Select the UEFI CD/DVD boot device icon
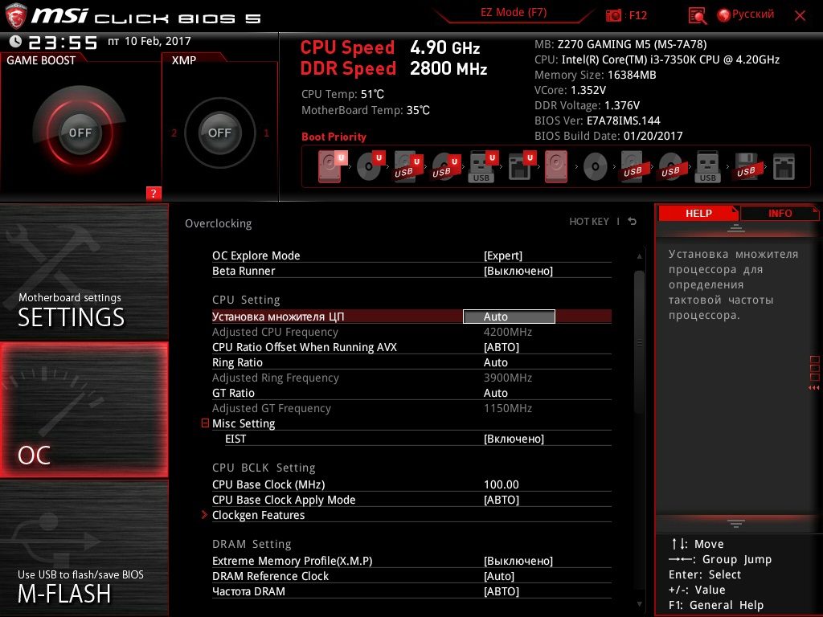This screenshot has width=823, height=617. [370, 166]
